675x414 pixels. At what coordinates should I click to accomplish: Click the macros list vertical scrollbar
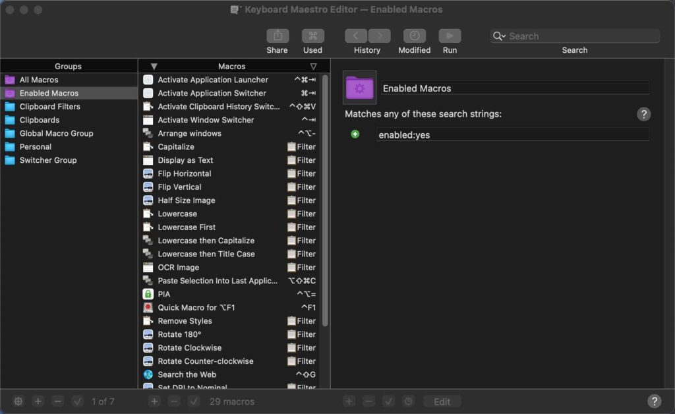(x=325, y=200)
